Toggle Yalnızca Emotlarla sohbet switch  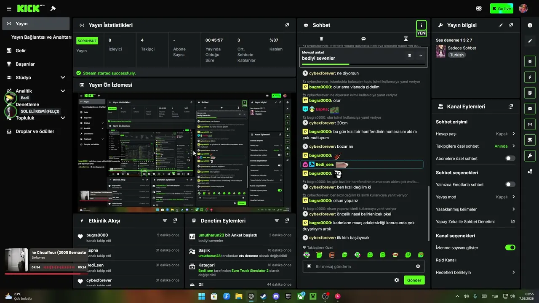[x=510, y=184]
